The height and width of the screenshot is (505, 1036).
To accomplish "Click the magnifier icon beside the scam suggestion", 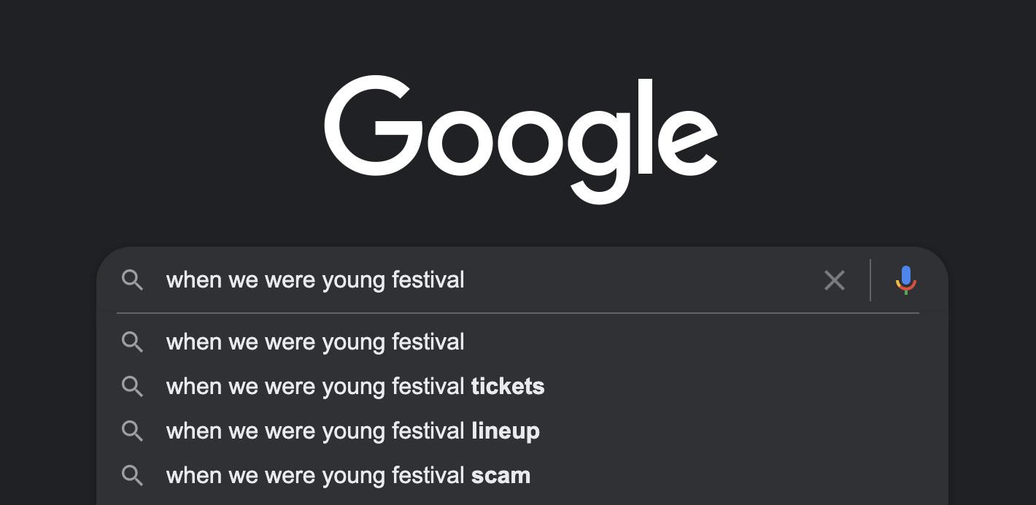I will [132, 476].
